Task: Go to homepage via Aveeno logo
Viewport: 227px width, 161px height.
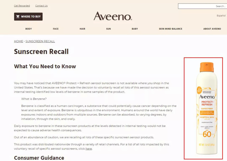Action: click(113, 16)
